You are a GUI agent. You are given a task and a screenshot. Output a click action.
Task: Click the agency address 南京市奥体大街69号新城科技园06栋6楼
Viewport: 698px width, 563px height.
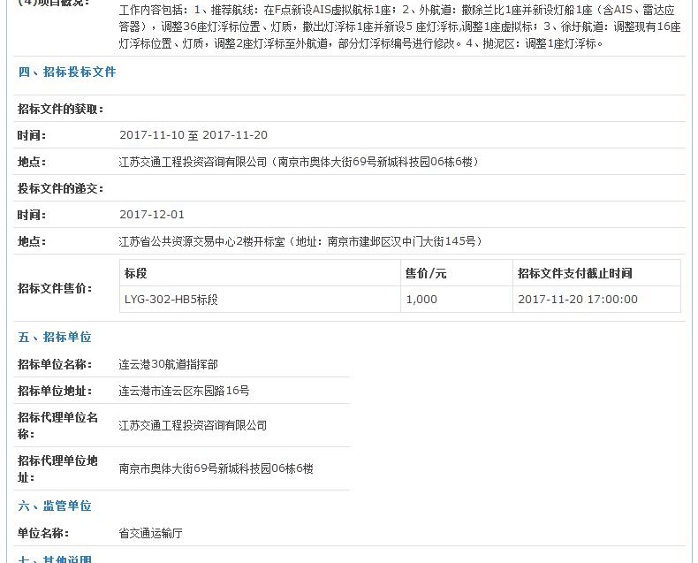pyautogui.click(x=216, y=468)
